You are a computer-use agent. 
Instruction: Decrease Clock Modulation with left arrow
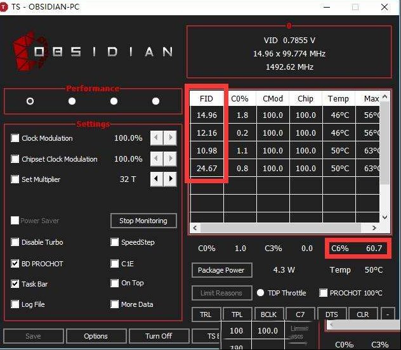click(x=157, y=138)
